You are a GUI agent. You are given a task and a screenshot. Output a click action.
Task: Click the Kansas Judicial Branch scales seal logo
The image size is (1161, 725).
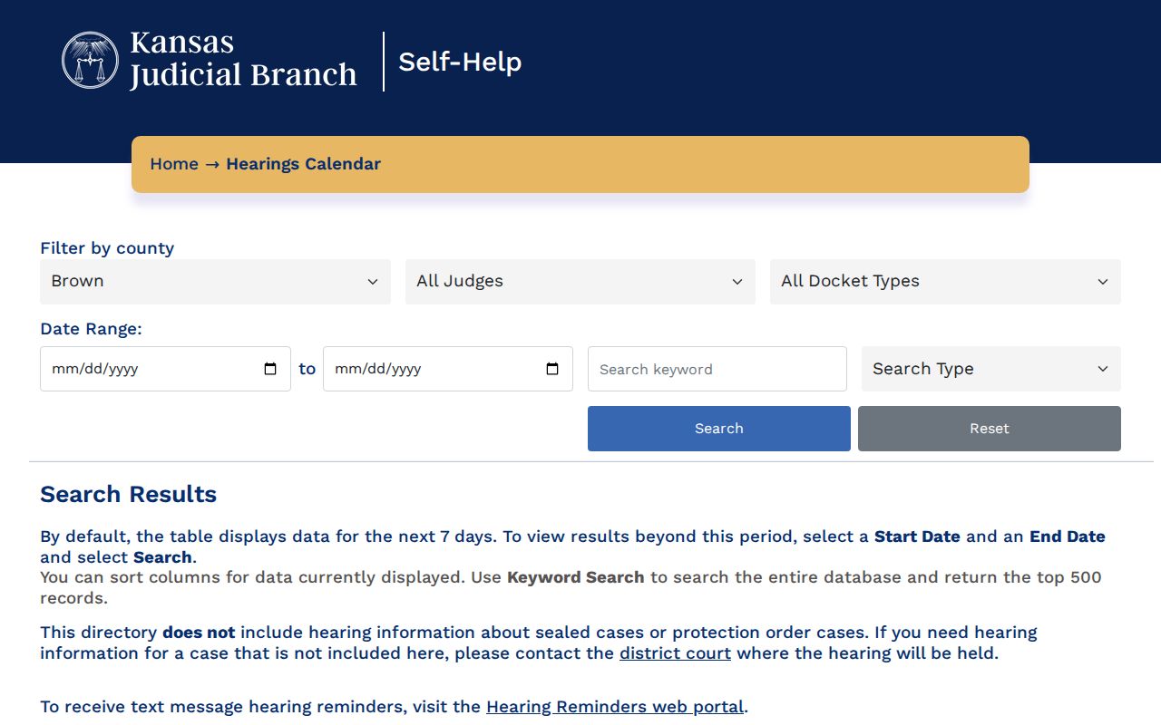[x=90, y=61]
